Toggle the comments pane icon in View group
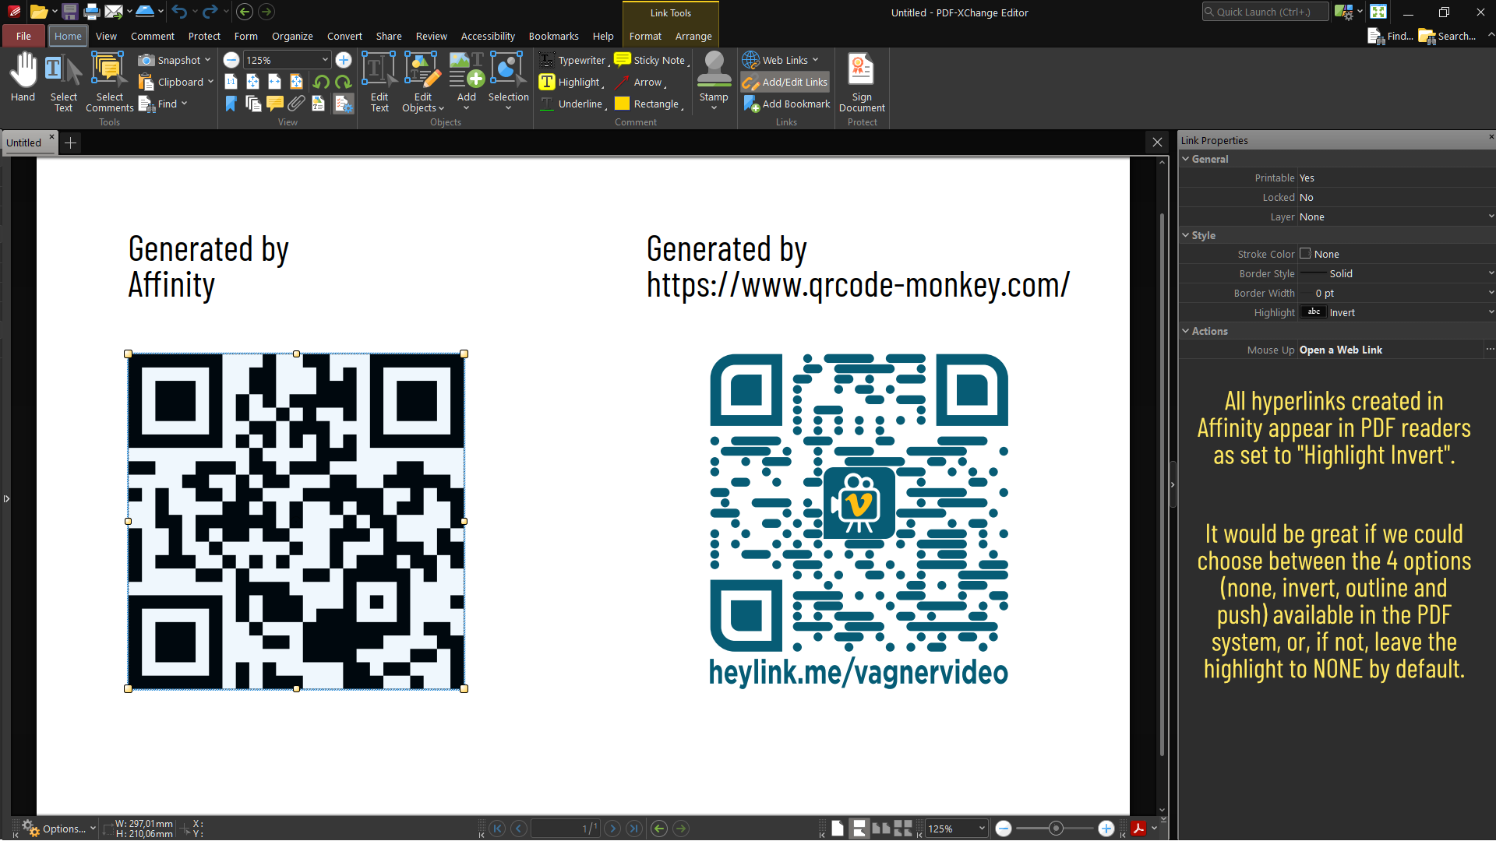Screen dimensions: 1496x841 pos(275,104)
